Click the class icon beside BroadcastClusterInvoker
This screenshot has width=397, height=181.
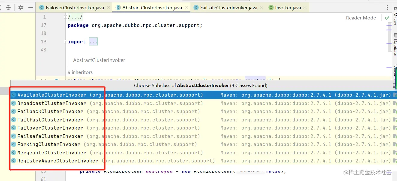pyautogui.click(x=13, y=103)
